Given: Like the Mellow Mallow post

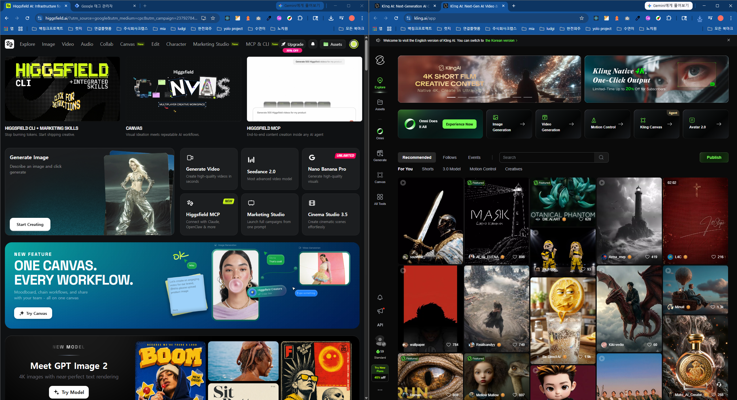Looking at the screenshot, I should tap(515, 395).
